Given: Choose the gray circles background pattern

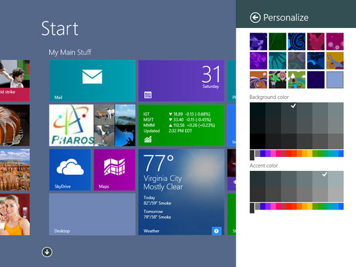Looking at the screenshot, I should [297, 61].
